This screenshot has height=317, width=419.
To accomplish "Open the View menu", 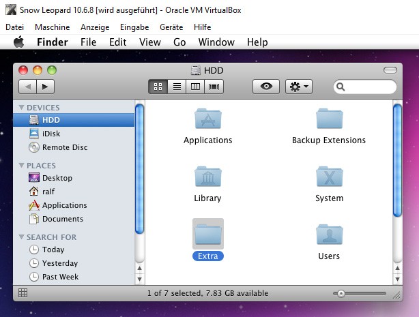I will pyautogui.click(x=150, y=42).
